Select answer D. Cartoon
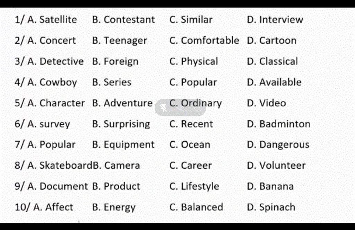 tap(272, 41)
